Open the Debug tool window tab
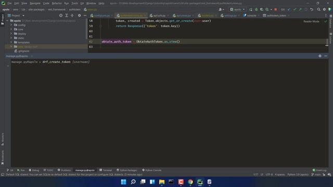Image resolution: width=333 pixels, height=187 pixels. pos(34,170)
